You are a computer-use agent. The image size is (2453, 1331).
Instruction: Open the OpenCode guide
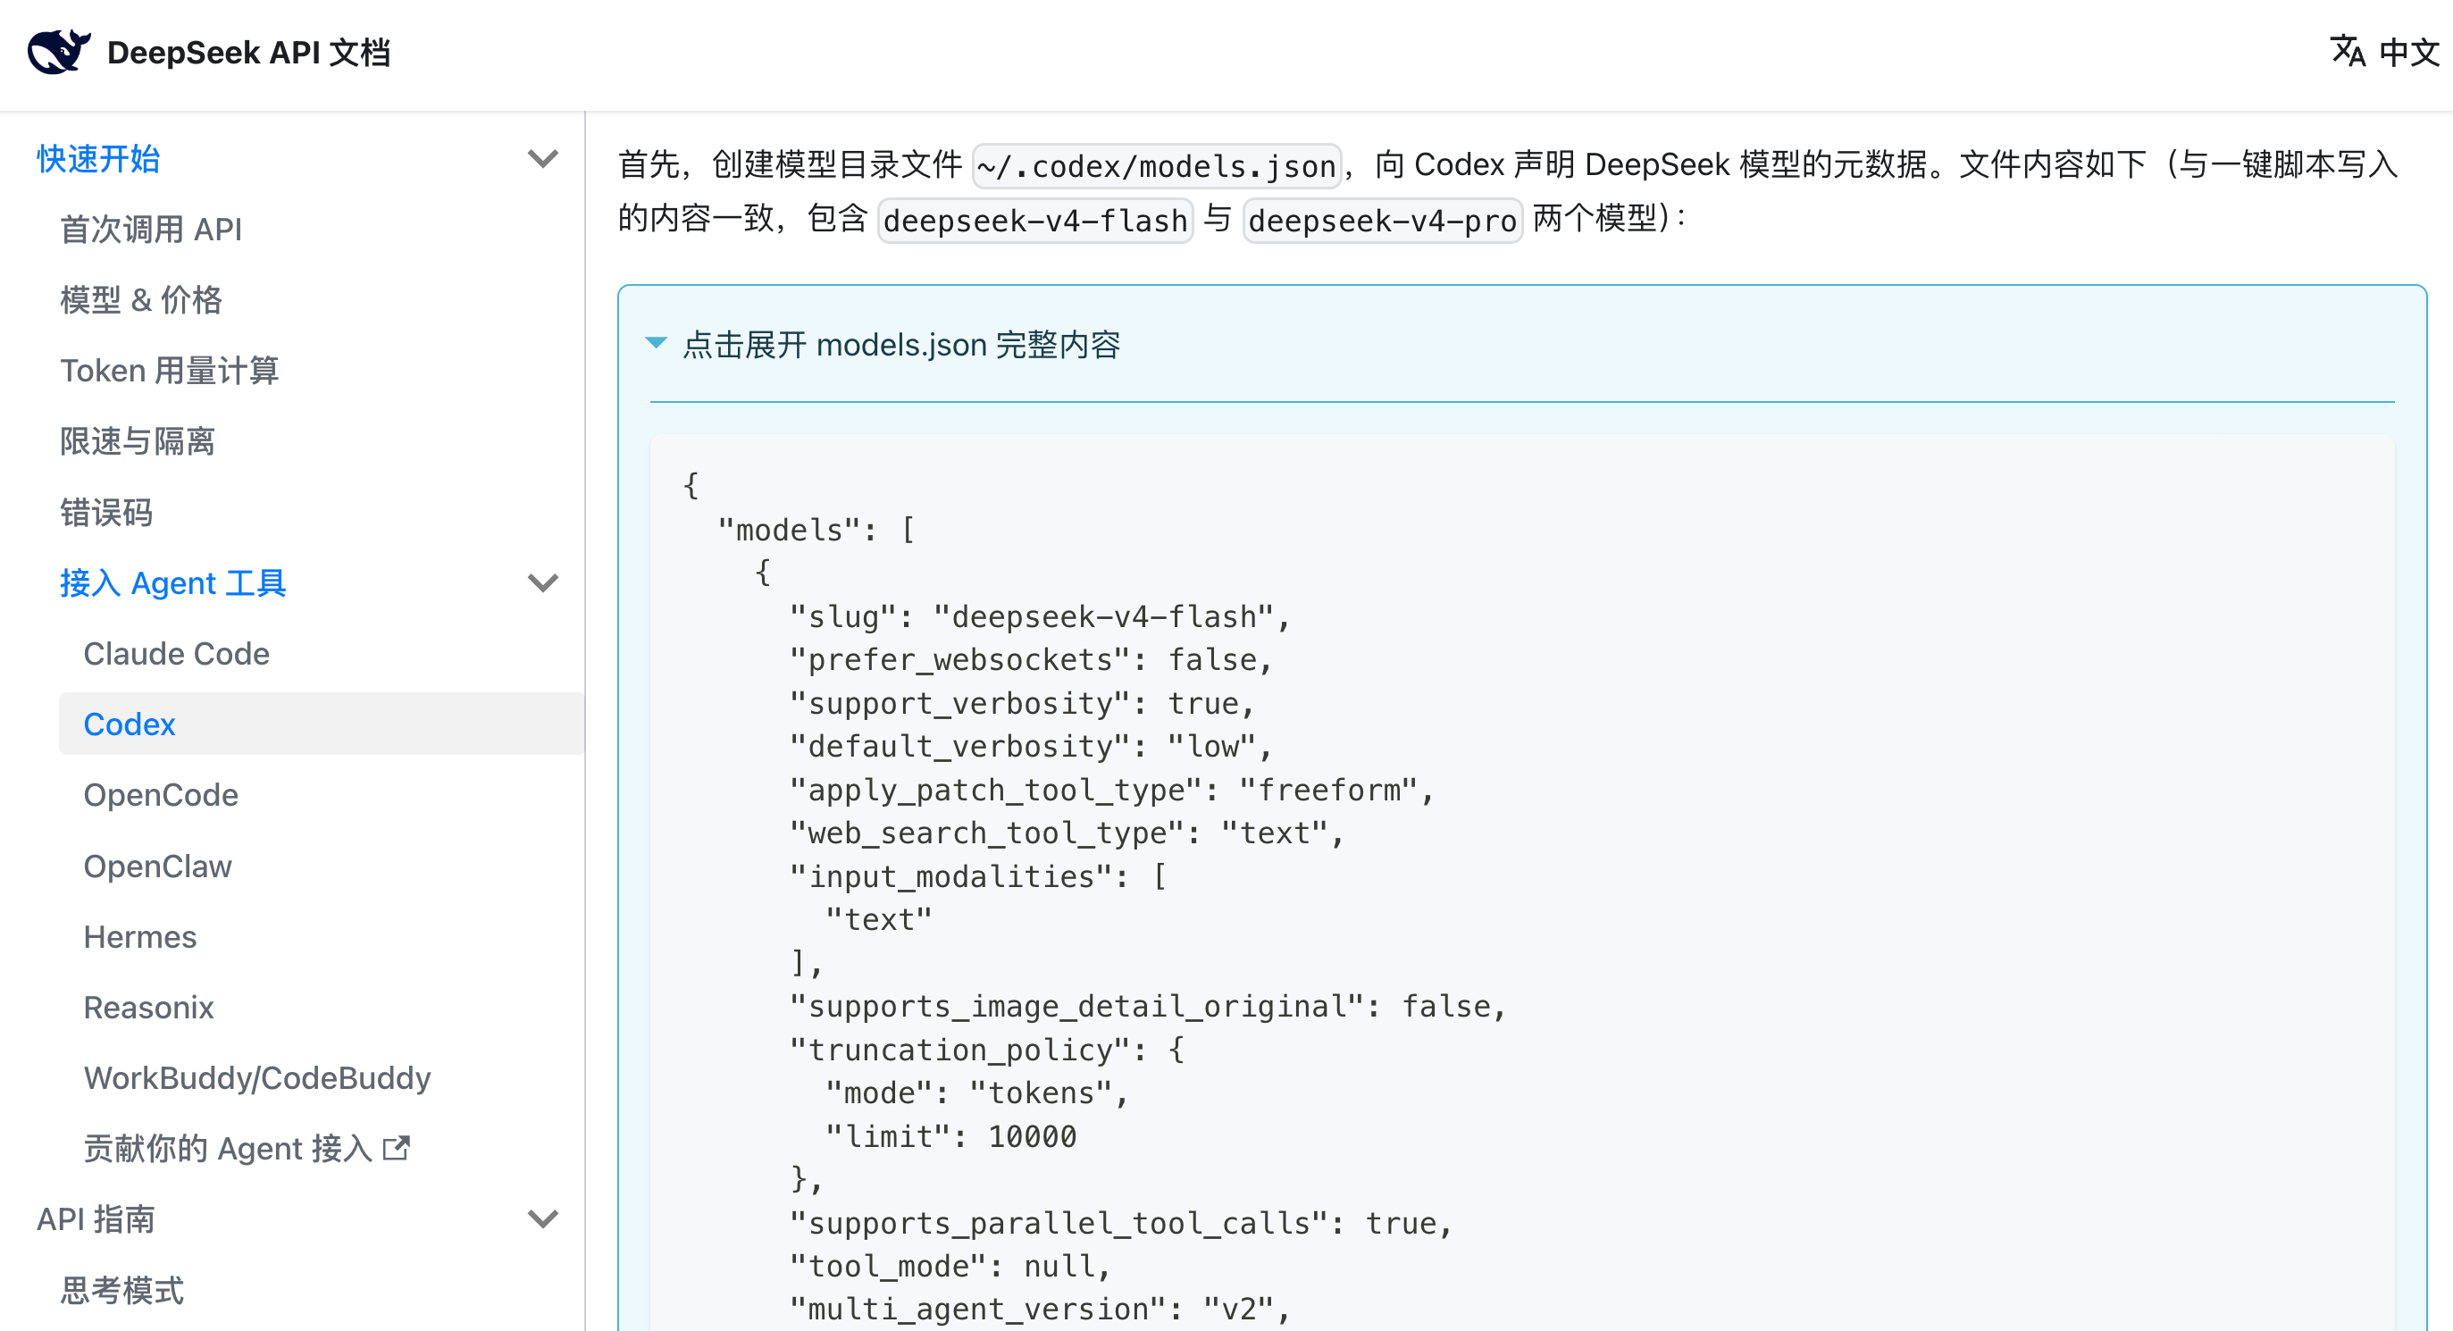coord(161,795)
